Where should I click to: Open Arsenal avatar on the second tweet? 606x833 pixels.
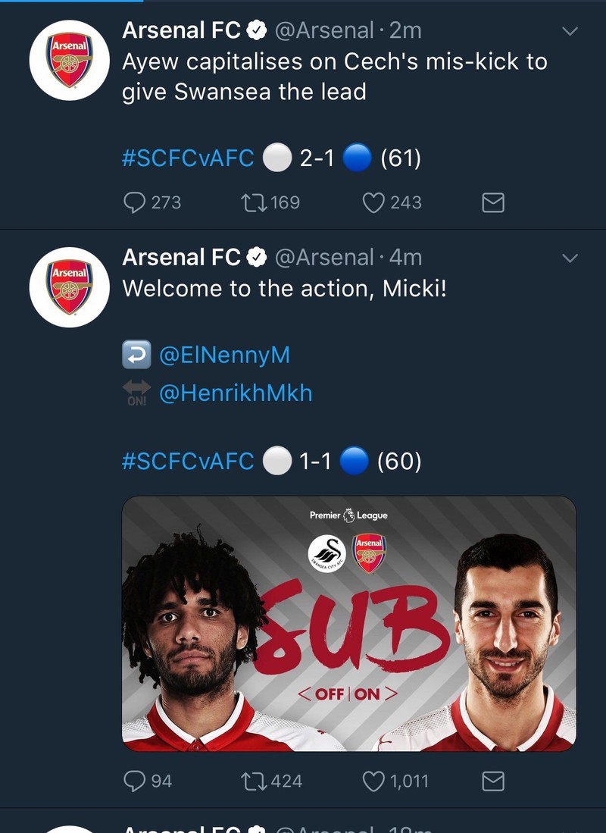pyautogui.click(x=69, y=287)
